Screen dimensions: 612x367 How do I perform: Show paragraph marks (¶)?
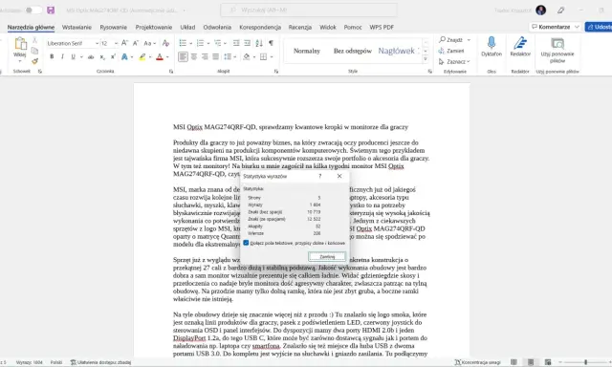coord(271,43)
